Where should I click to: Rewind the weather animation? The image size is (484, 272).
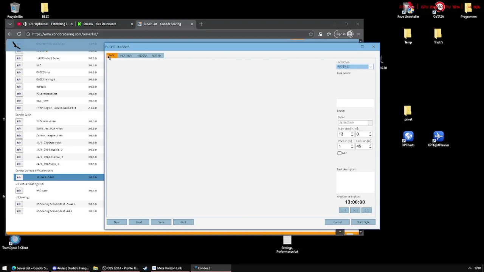point(344,210)
